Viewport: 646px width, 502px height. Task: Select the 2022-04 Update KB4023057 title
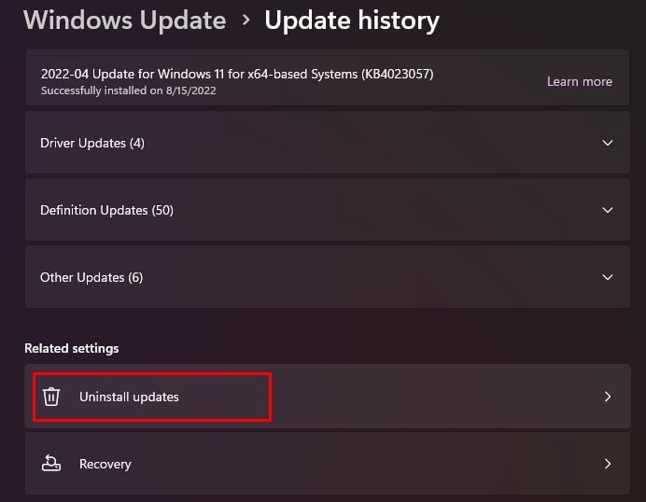236,74
